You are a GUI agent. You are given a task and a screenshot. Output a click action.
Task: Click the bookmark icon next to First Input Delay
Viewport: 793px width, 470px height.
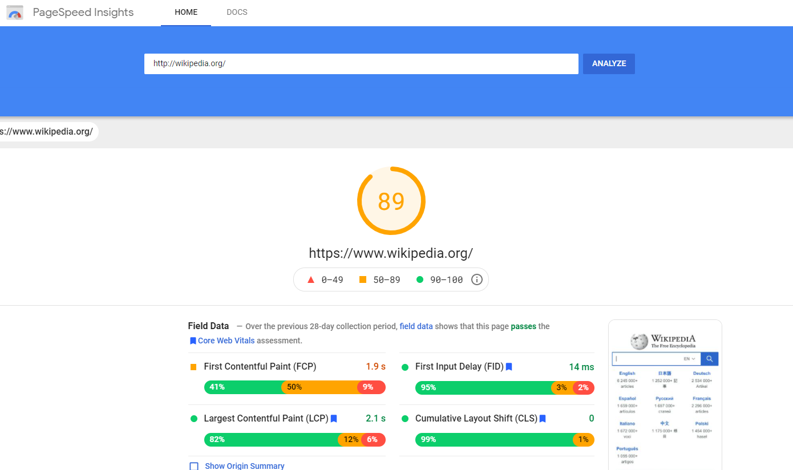(x=509, y=367)
